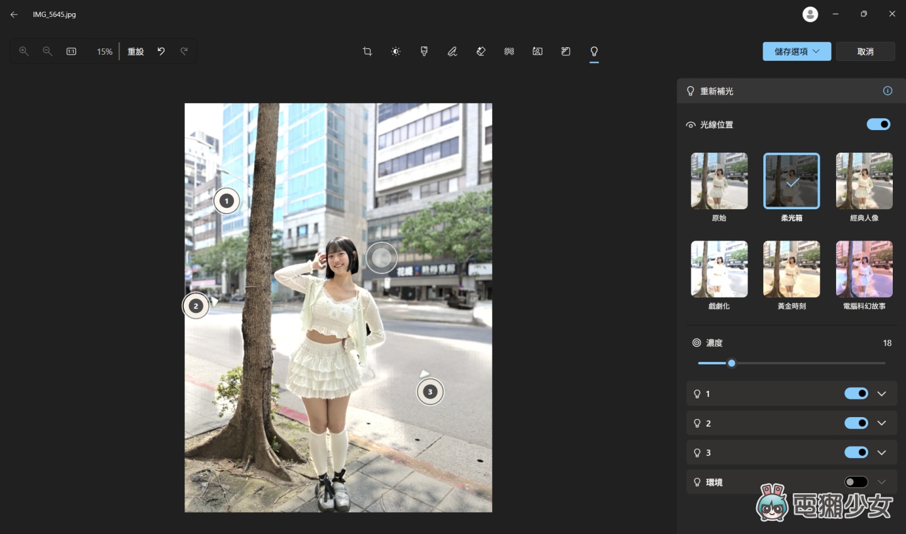Click light marker 3 on the photo
This screenshot has height=534, width=906.
click(430, 392)
